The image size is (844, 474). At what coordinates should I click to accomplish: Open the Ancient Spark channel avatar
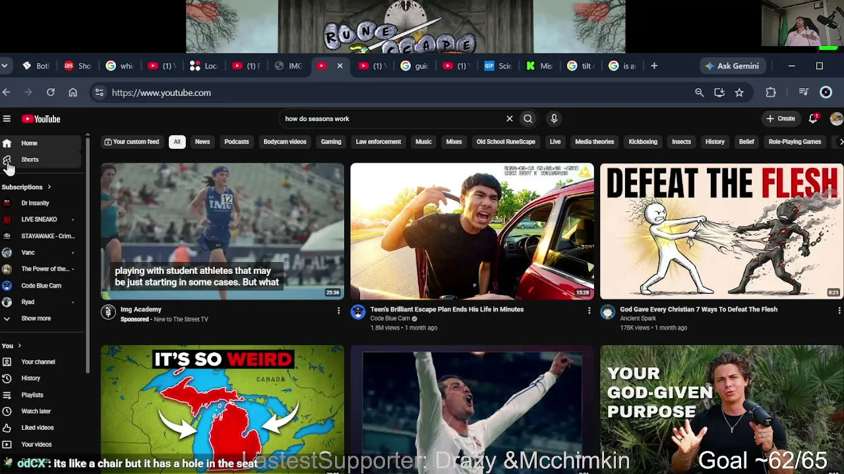(607, 312)
